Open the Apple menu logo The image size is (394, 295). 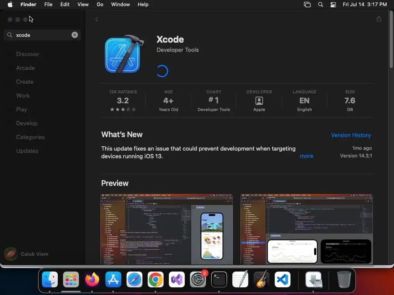point(10,5)
